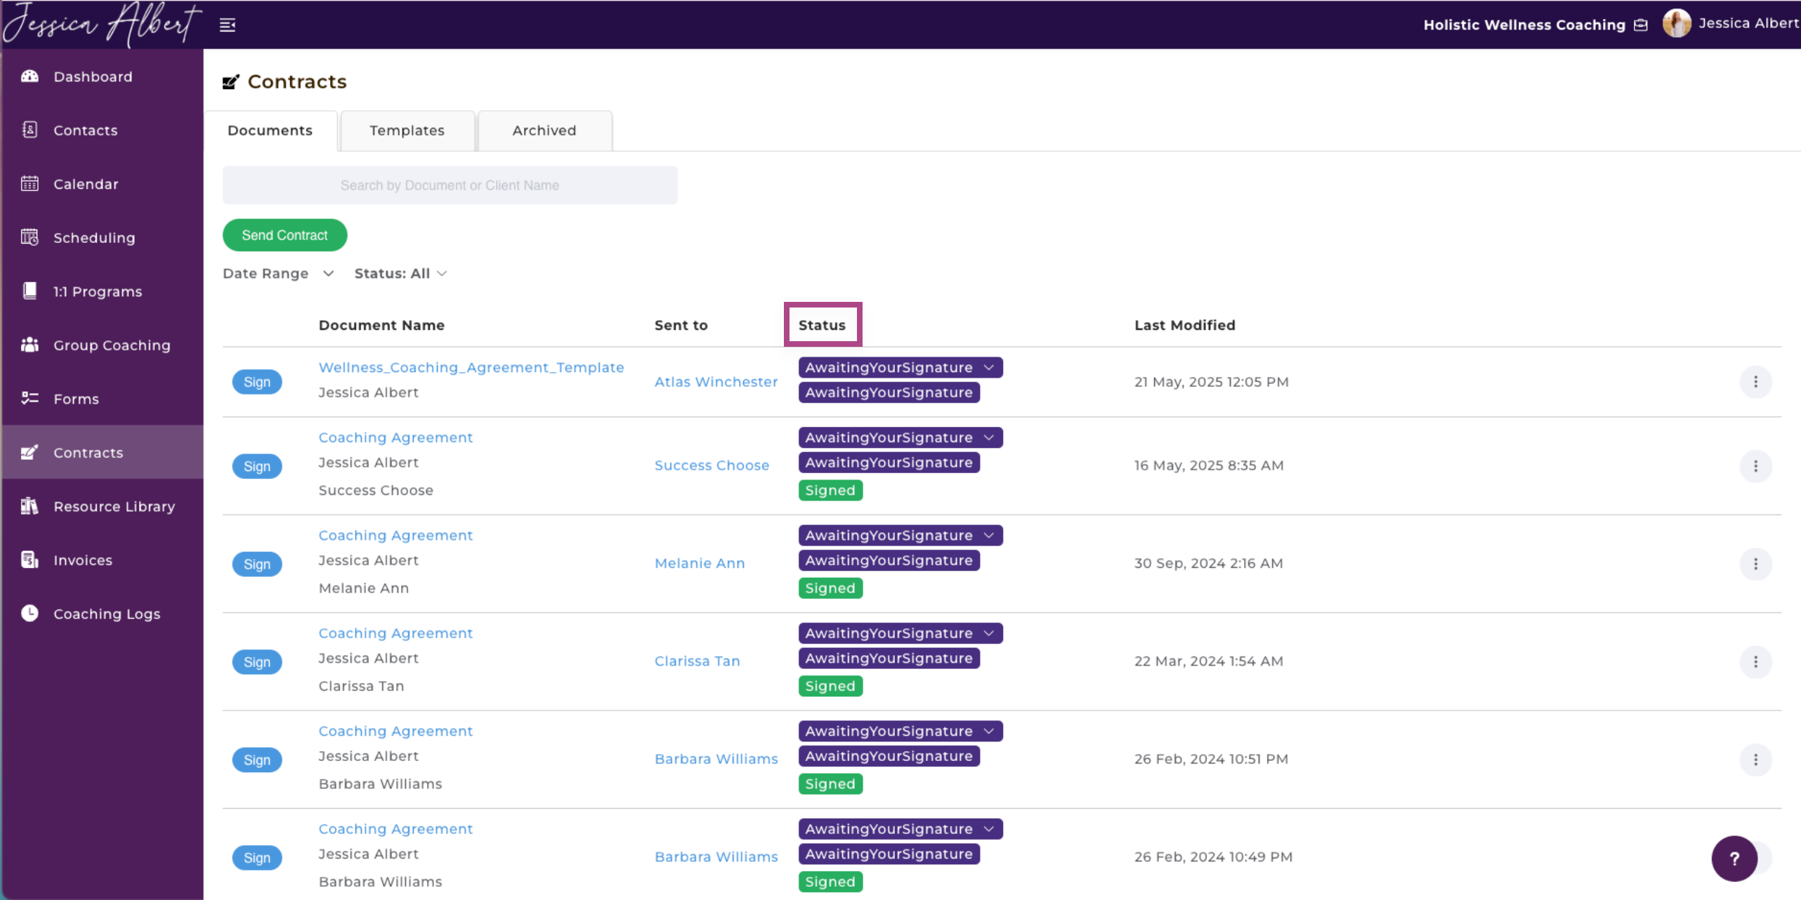Screen dimensions: 1801x900
Task: Open the Dashboard icon in the sidebar
Action: coord(30,76)
